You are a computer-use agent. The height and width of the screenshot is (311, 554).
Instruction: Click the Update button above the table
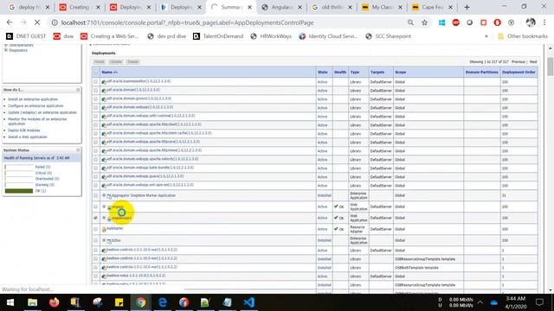[x=115, y=61]
